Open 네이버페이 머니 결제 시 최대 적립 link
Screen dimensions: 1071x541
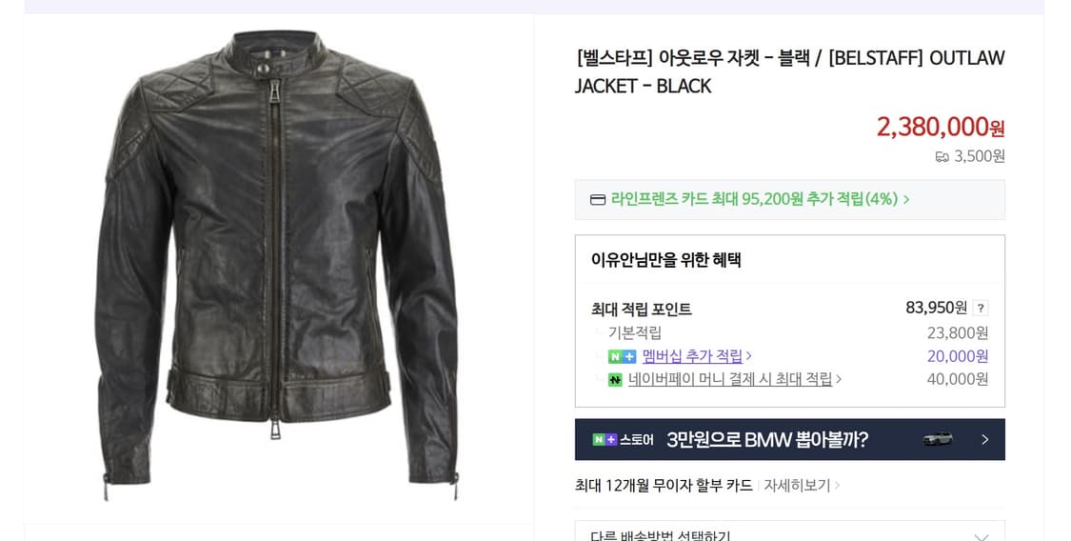(730, 379)
